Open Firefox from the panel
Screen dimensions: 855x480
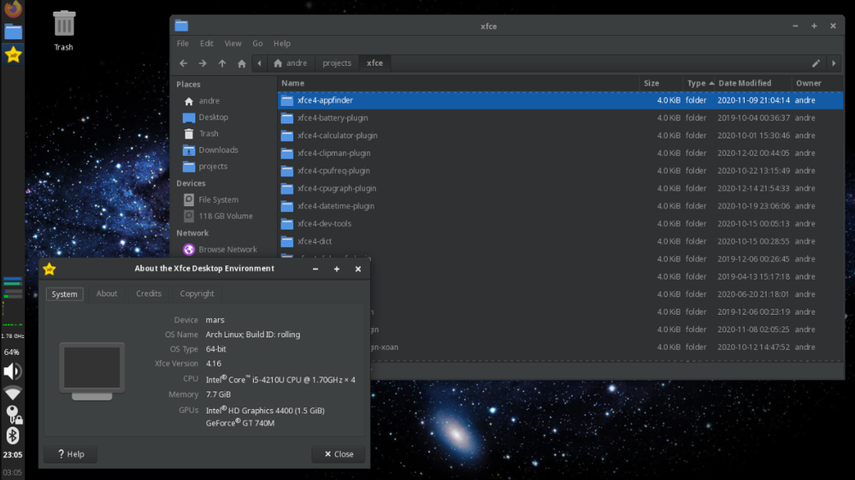click(x=13, y=9)
